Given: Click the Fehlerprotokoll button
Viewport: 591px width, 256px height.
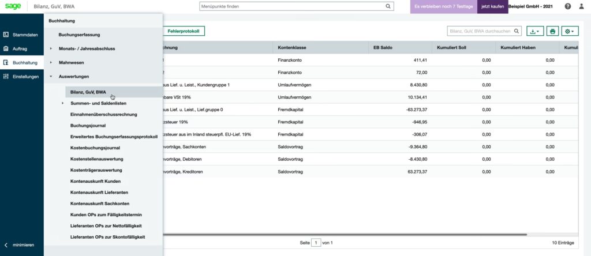Looking at the screenshot, I should click(x=183, y=31).
